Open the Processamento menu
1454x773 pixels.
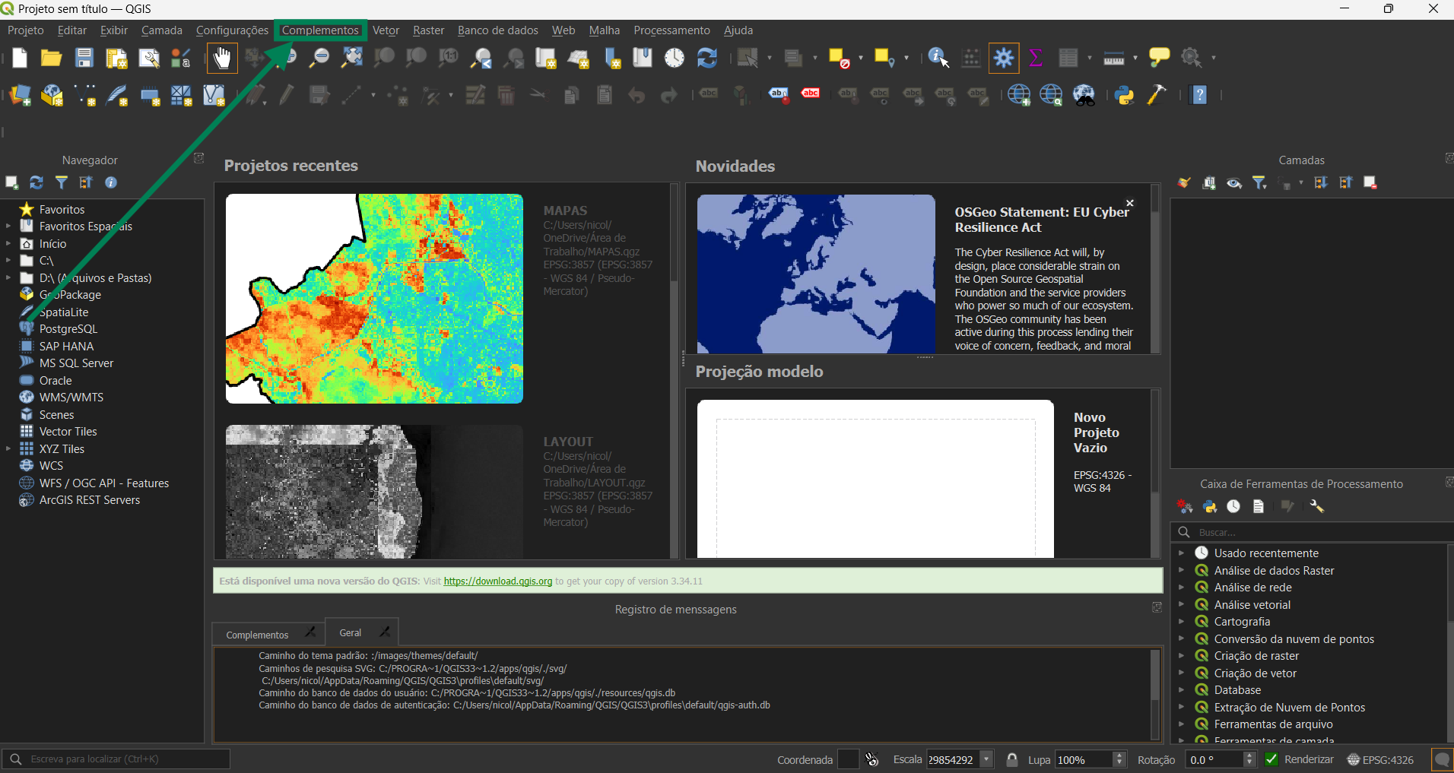pos(671,30)
